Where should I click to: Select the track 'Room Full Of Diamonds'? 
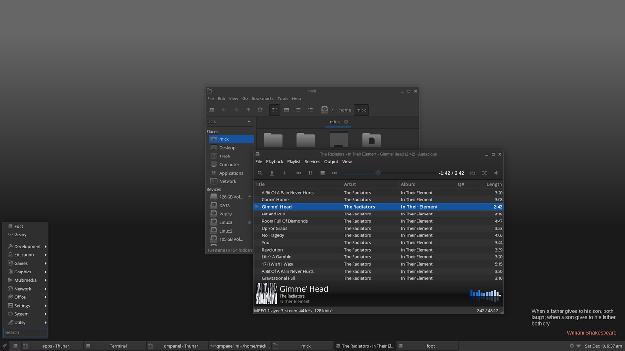click(378, 221)
